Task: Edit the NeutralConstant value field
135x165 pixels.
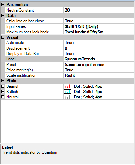Action: pos(99,10)
